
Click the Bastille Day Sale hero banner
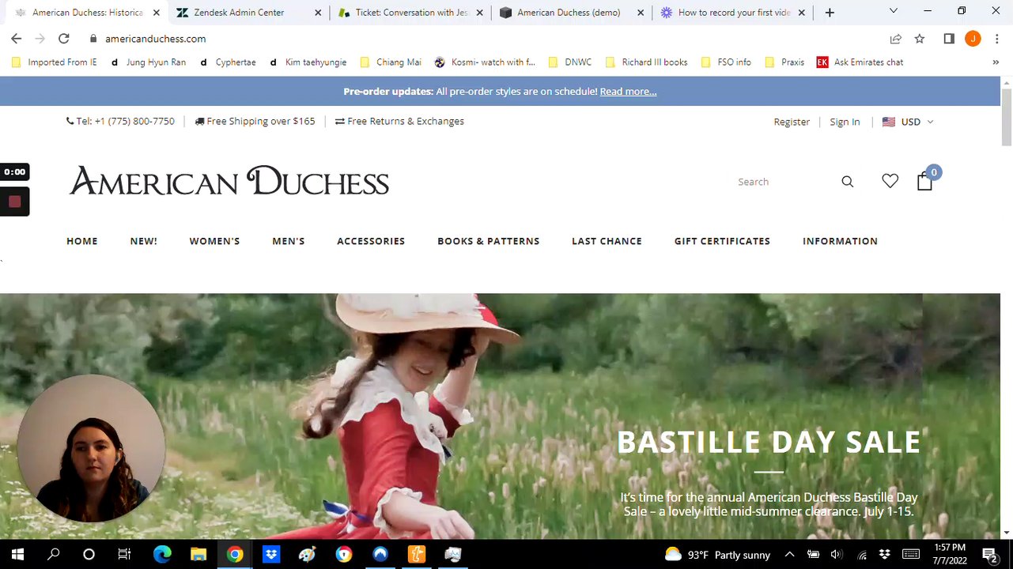pos(500,416)
